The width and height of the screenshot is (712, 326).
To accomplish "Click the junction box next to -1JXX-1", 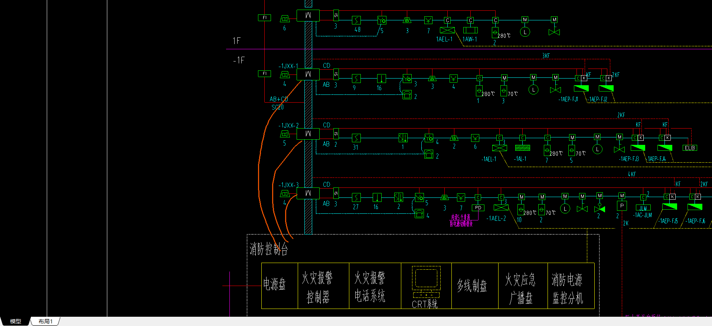I will click(x=308, y=74).
